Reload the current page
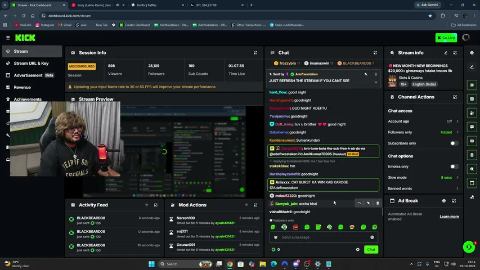Screen dimensions: 480x270 [24, 16]
